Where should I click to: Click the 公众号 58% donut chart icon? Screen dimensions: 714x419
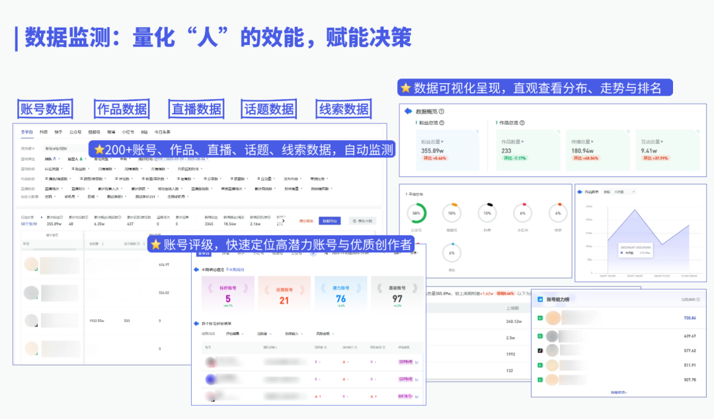[416, 213]
